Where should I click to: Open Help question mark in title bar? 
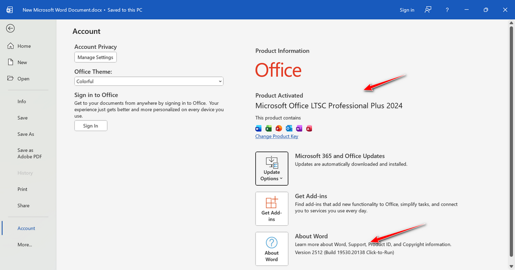(447, 10)
